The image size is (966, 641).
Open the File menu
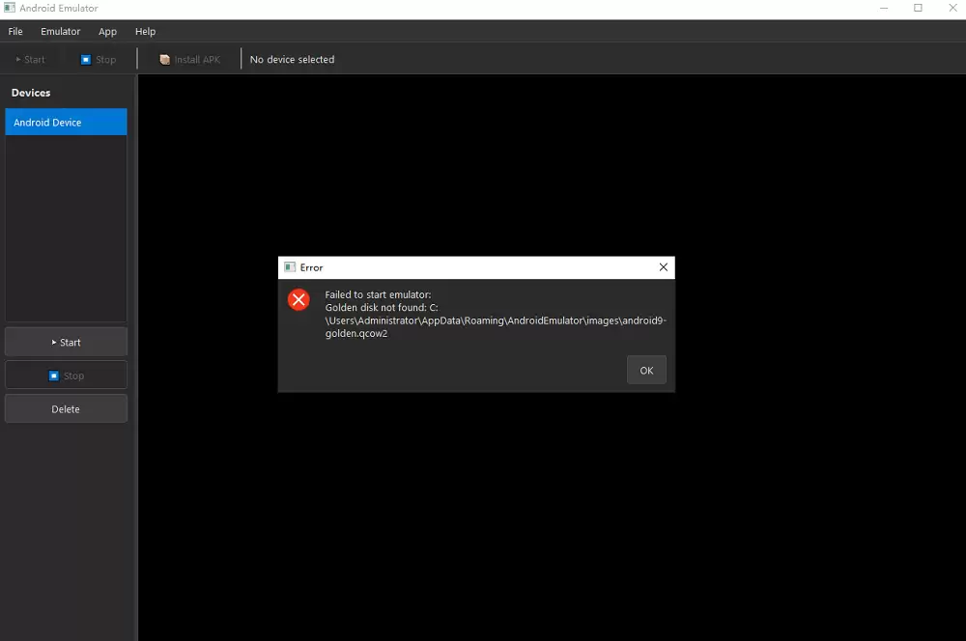click(x=15, y=32)
